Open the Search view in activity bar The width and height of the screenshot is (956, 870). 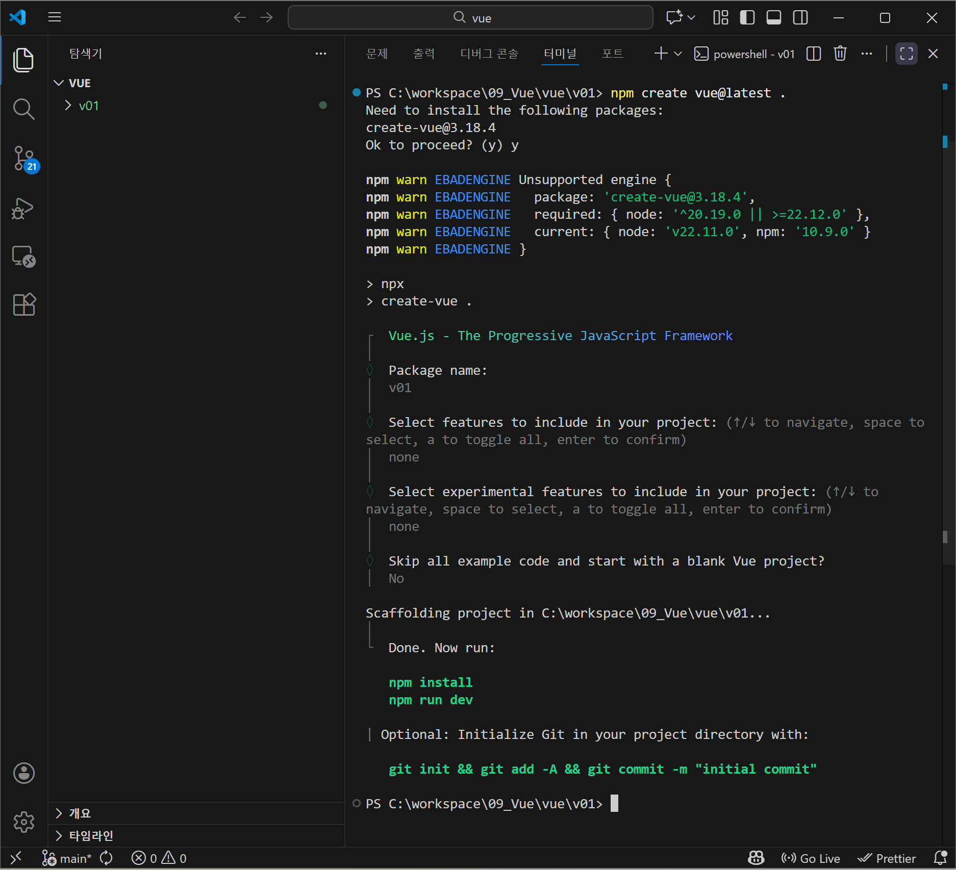[23, 109]
